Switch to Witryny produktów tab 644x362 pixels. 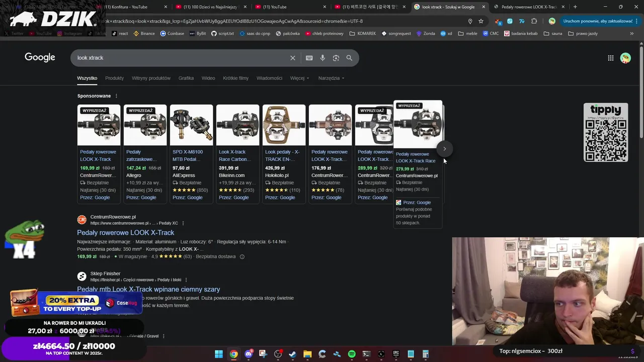coord(151,78)
